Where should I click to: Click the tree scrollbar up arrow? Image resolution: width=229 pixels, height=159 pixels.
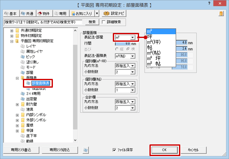75,30
